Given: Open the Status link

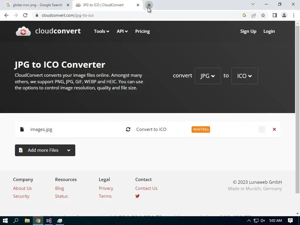Looking at the screenshot, I should 62,196.
